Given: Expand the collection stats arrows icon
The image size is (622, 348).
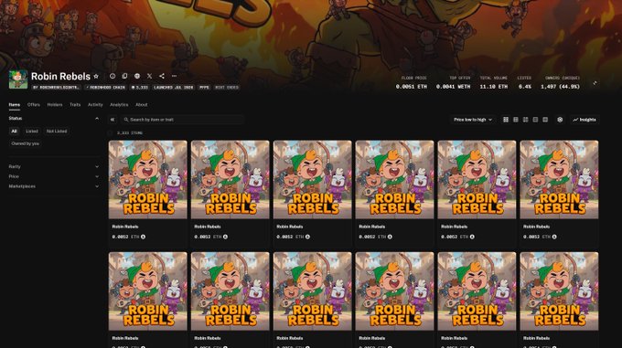Looking at the screenshot, I should tap(595, 83).
